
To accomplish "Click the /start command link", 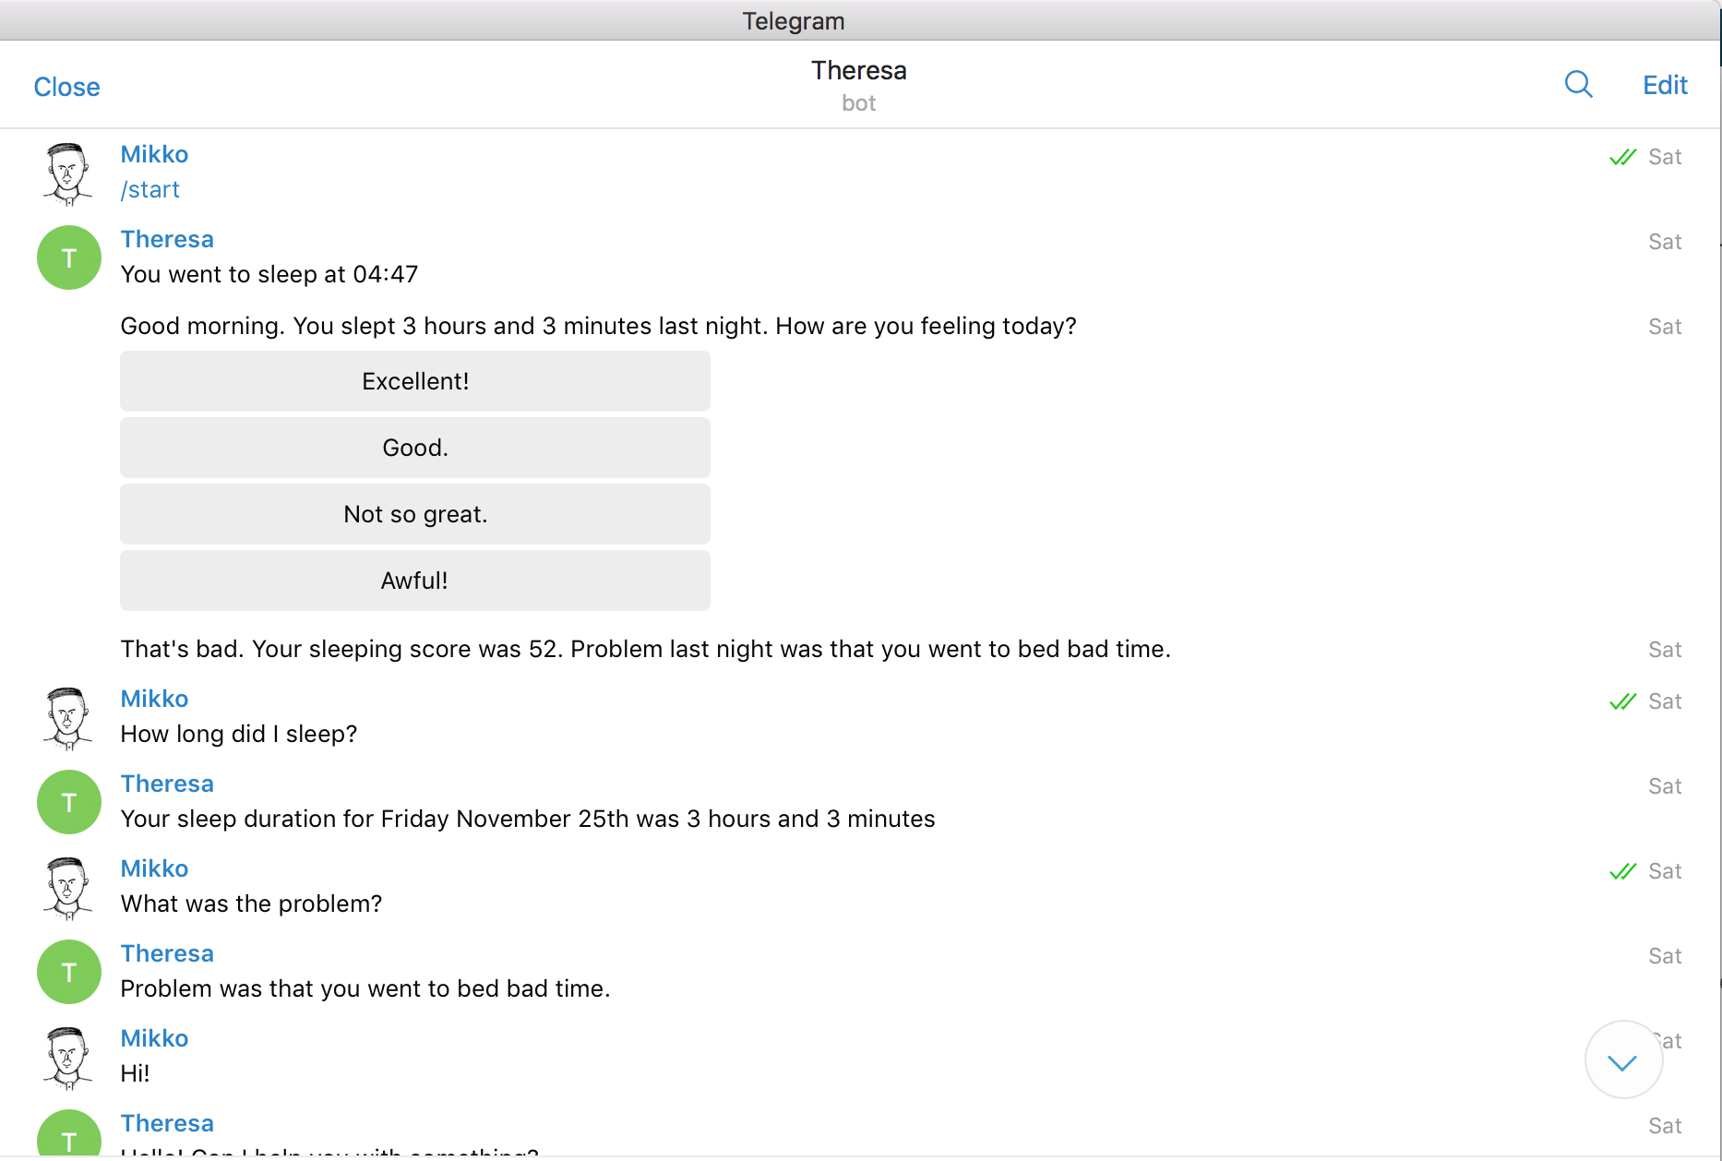I will click(x=150, y=189).
